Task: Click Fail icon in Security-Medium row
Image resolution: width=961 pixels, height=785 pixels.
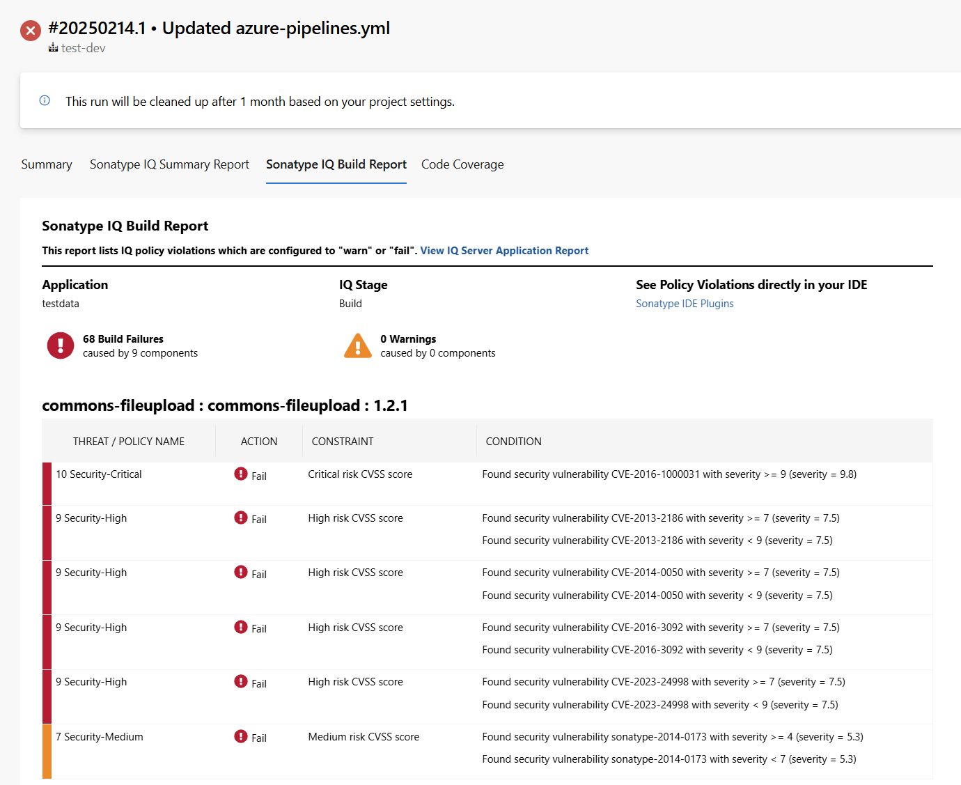Action: [241, 736]
